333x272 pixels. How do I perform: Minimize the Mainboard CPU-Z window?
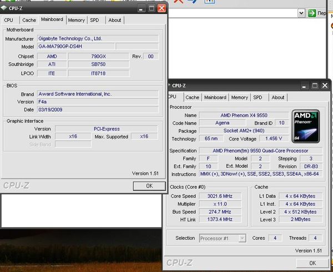141,8
